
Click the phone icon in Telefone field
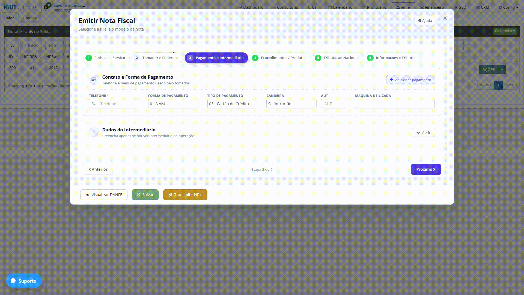click(94, 104)
